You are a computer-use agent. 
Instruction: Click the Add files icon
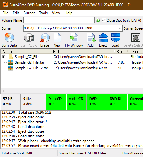pyautogui.click(x=91, y=38)
